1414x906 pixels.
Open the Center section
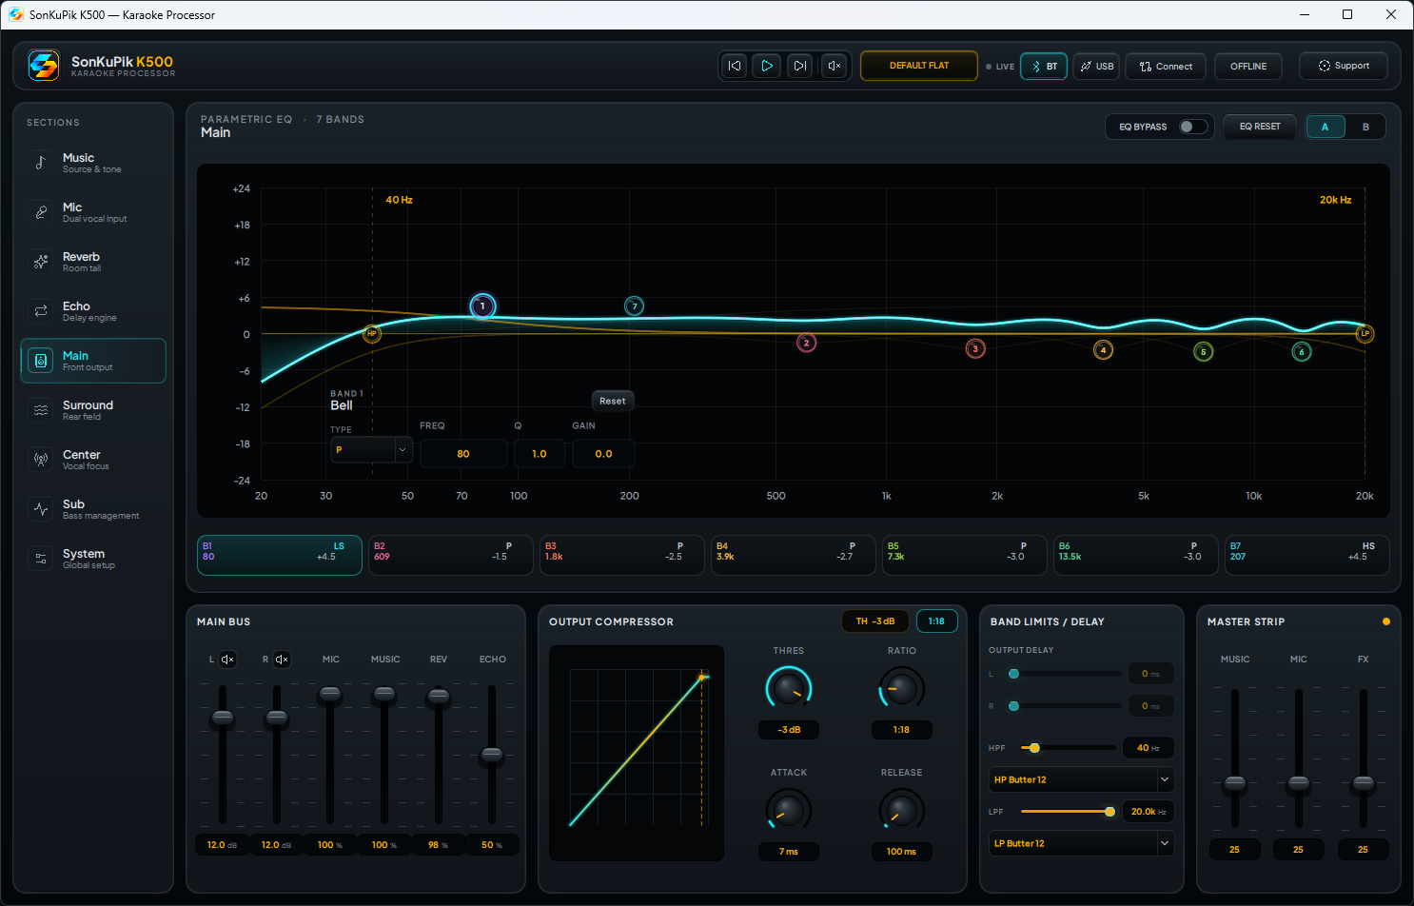[x=93, y=460]
